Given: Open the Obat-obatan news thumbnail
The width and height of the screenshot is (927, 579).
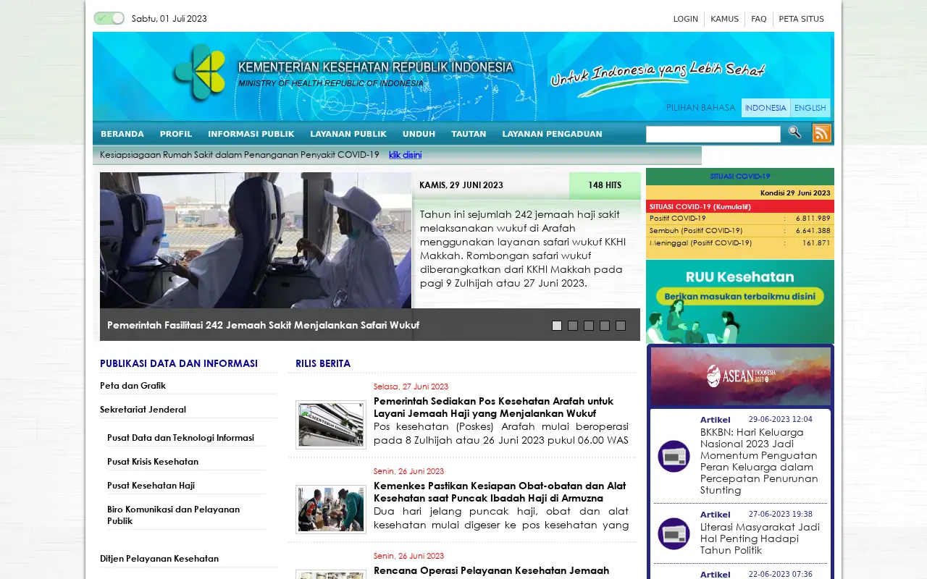Looking at the screenshot, I should [331, 510].
